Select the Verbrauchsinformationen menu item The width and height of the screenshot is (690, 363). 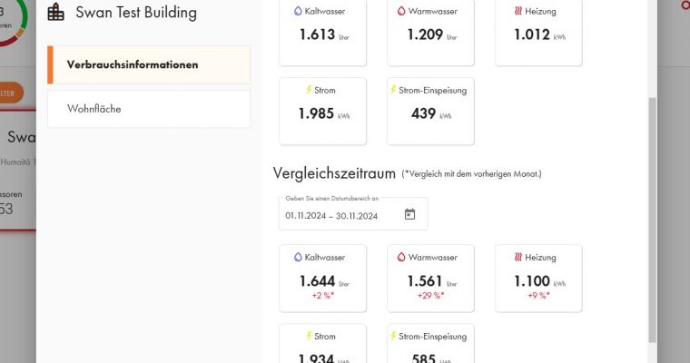pyautogui.click(x=149, y=64)
